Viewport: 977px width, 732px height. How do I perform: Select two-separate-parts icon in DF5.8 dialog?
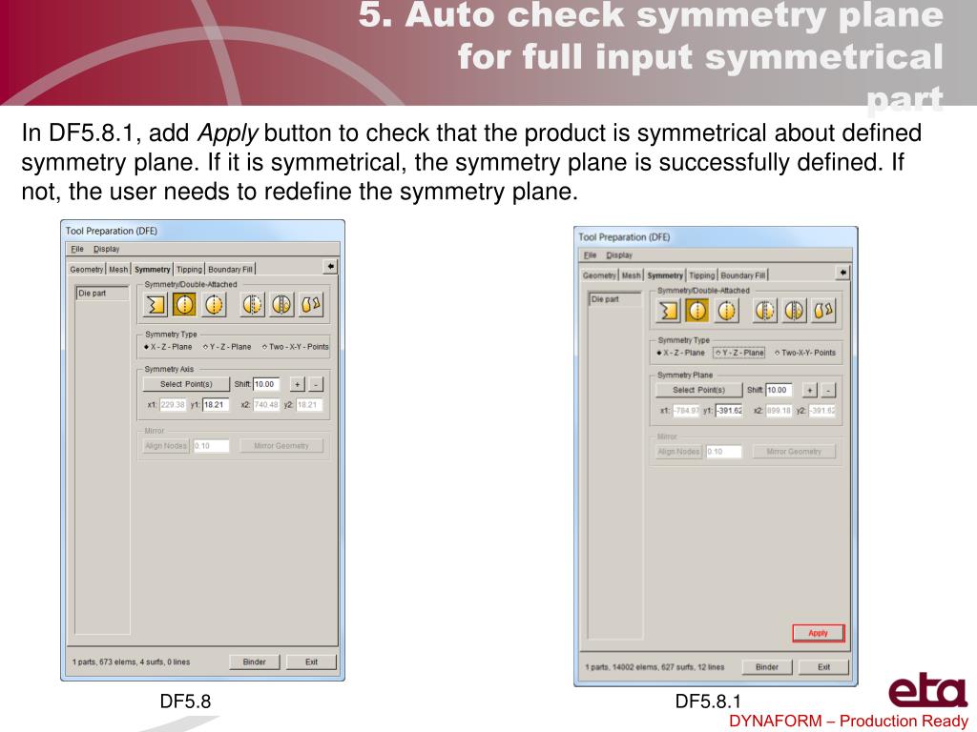tap(311, 304)
